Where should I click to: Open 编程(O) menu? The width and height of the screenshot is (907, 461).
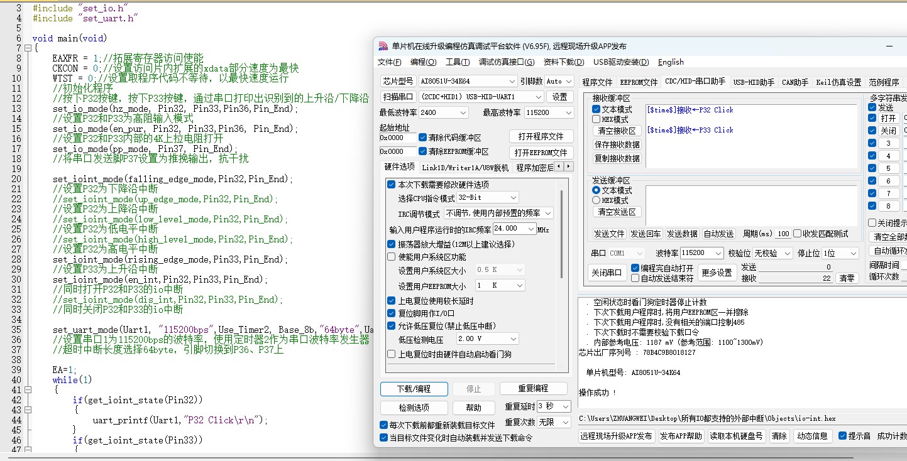[x=424, y=62]
